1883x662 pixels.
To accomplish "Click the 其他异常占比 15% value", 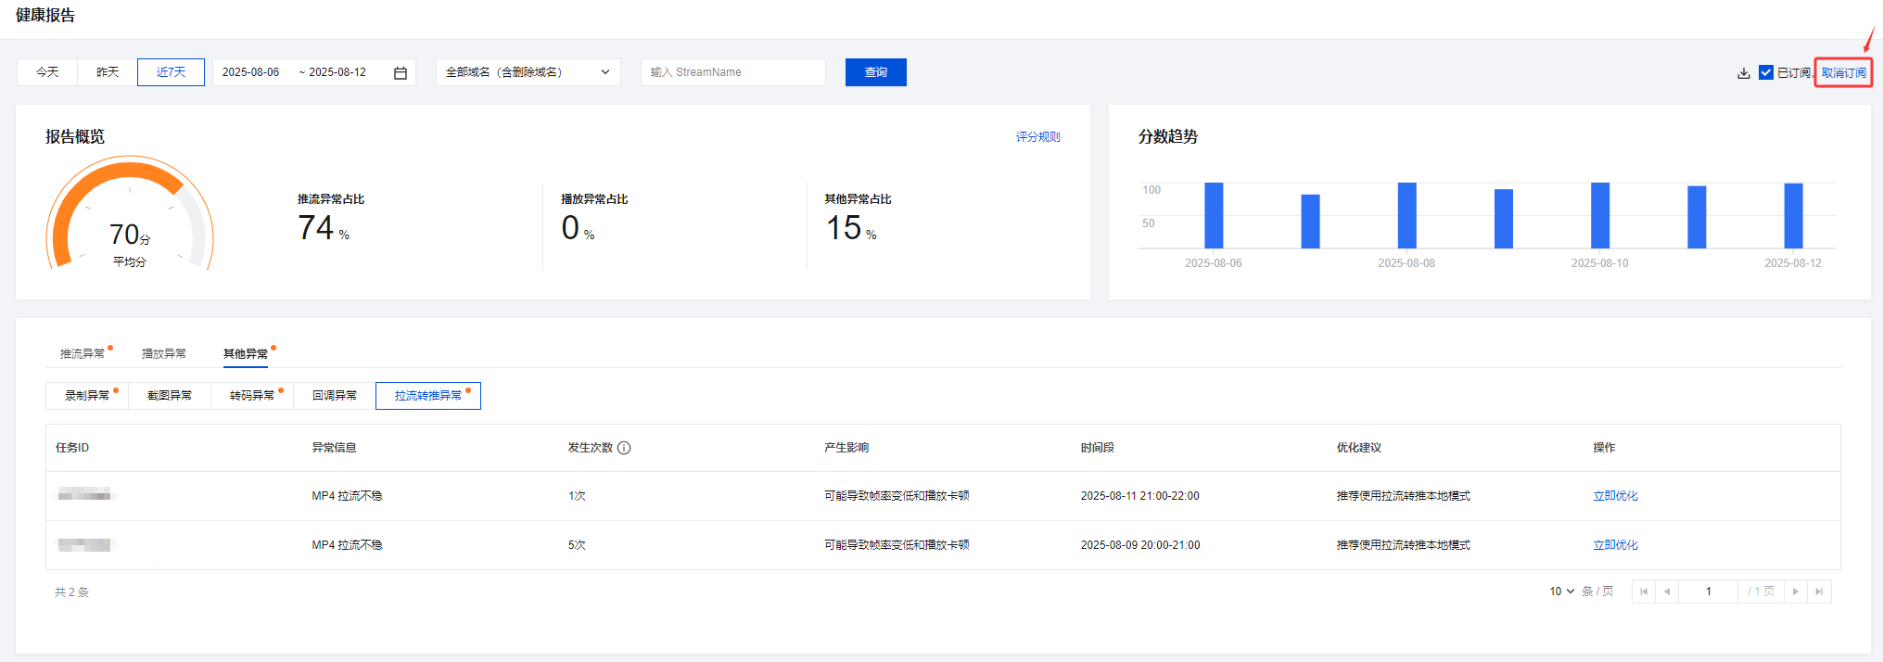I will click(851, 228).
